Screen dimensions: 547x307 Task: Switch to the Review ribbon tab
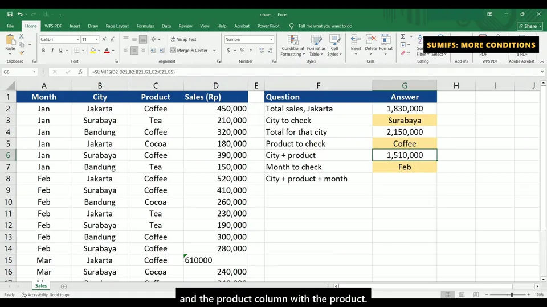(x=185, y=26)
